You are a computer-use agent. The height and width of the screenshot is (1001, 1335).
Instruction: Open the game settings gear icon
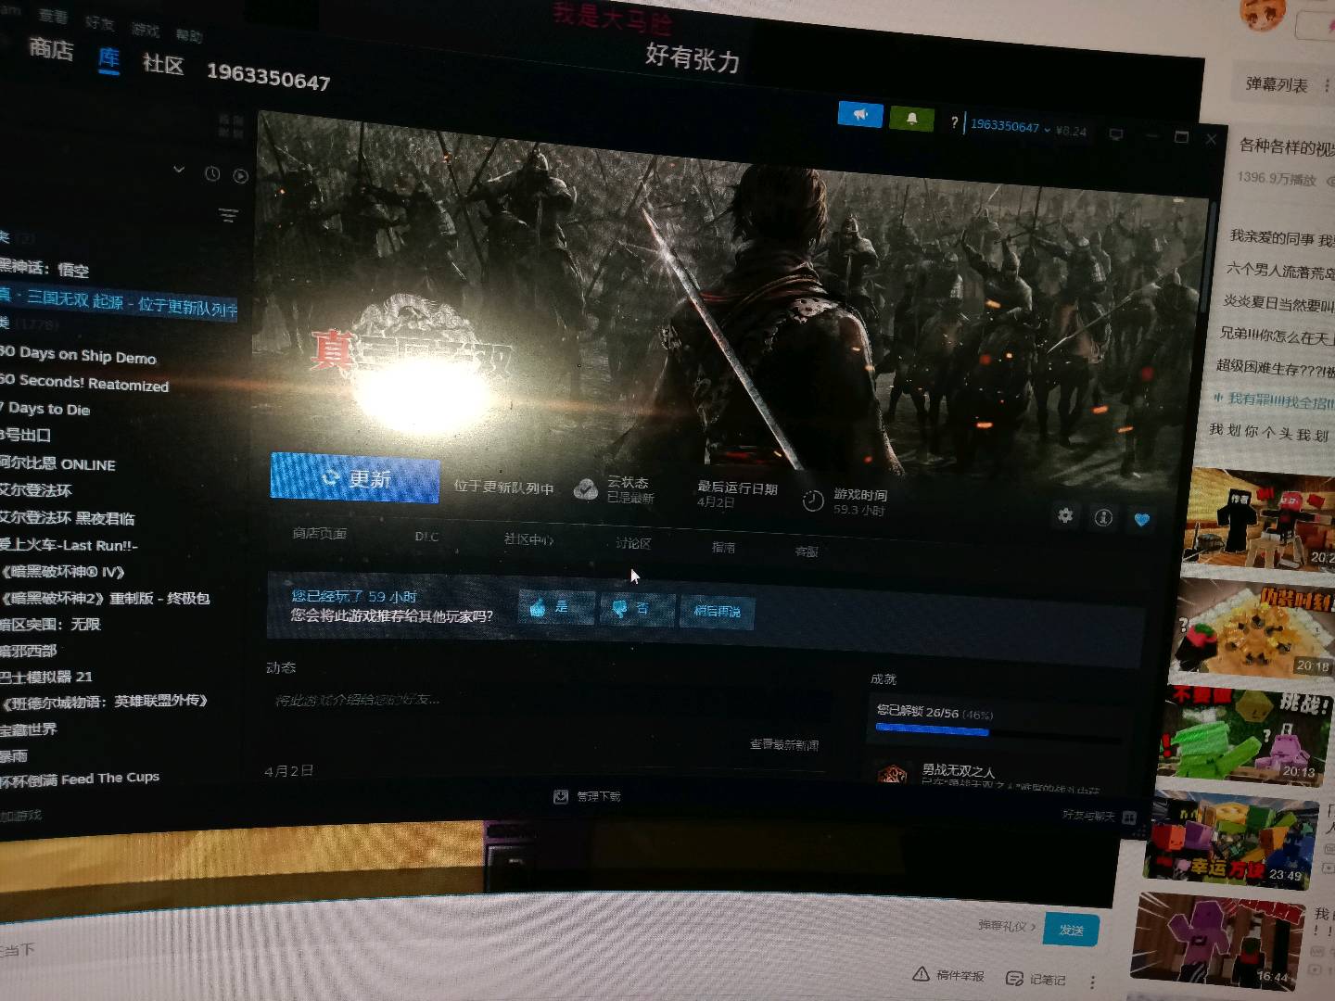1065,515
